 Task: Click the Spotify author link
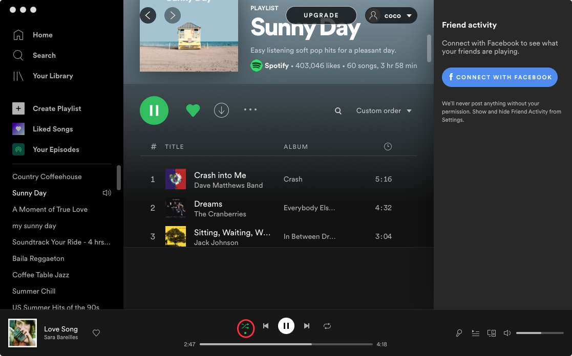(277, 65)
